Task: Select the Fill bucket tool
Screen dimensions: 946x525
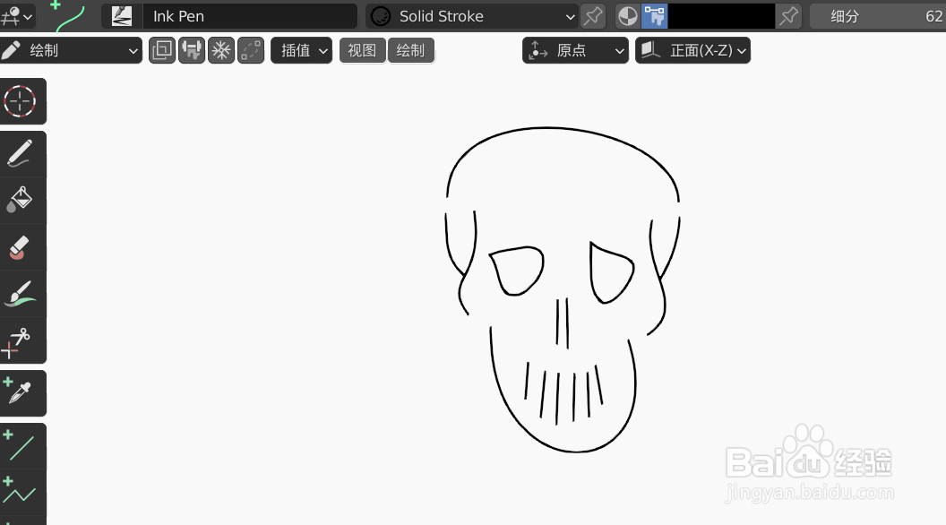Action: (21, 201)
